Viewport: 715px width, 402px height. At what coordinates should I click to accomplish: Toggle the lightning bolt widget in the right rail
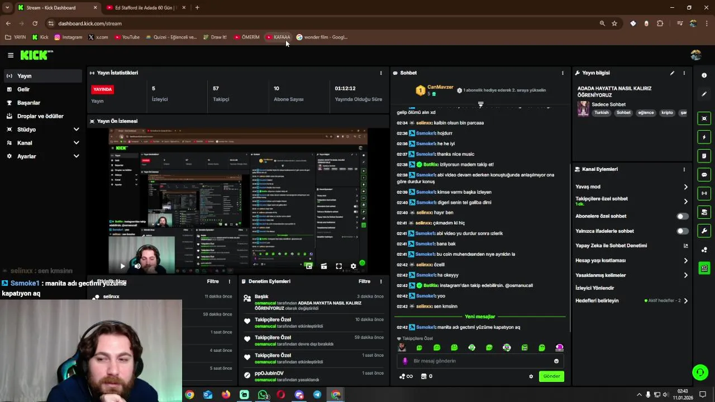[704, 137]
